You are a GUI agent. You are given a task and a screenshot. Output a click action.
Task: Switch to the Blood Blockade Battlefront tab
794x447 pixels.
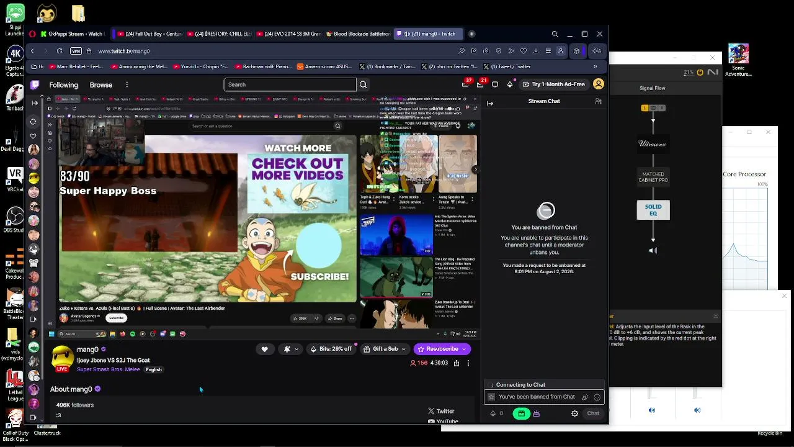(357, 34)
